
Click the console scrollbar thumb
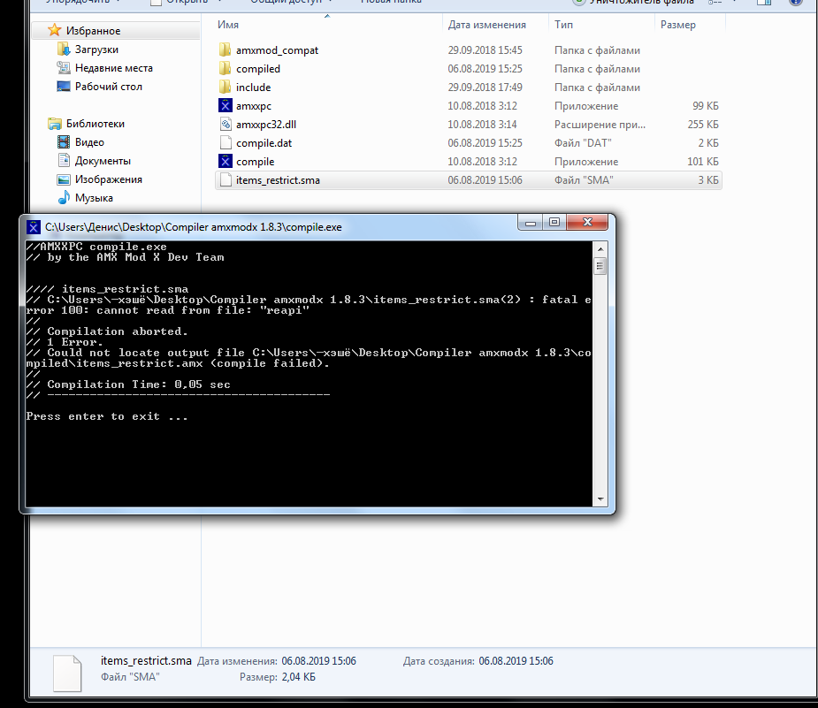click(x=600, y=266)
